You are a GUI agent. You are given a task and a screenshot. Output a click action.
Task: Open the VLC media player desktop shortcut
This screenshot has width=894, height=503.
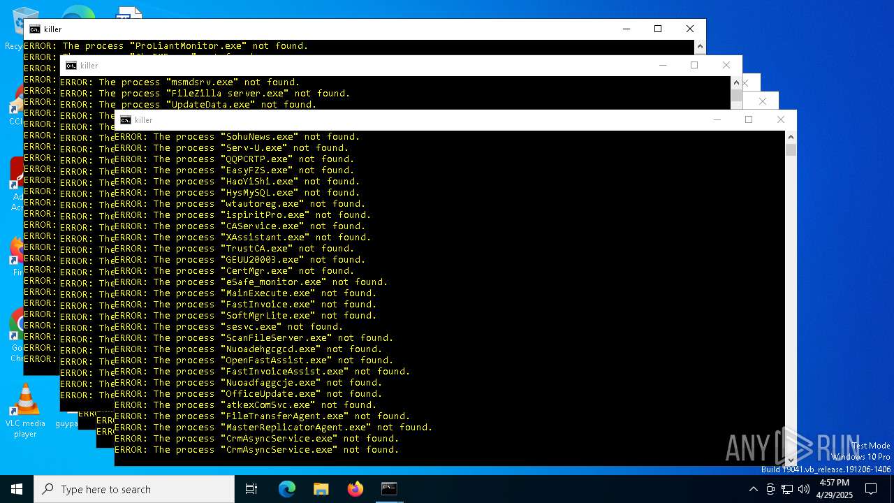25,411
